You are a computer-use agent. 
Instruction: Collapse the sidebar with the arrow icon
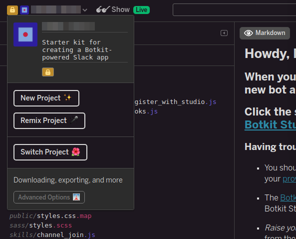coord(224,33)
